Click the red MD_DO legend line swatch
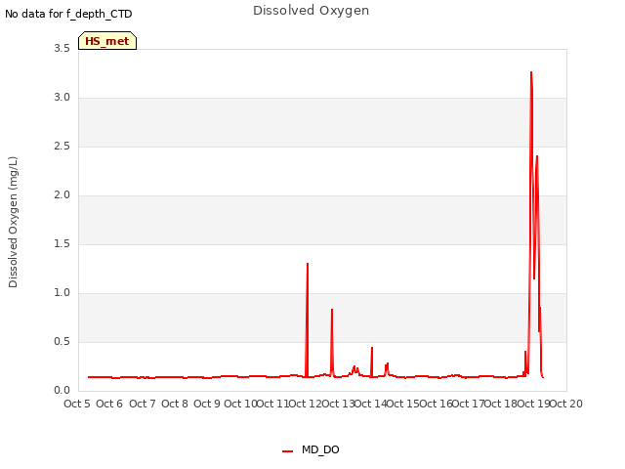Image resolution: width=625 pixels, height=469 pixels. tap(287, 451)
